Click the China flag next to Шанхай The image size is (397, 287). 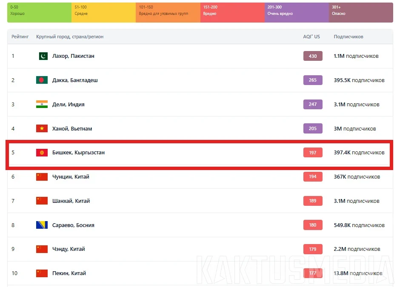[42, 201]
